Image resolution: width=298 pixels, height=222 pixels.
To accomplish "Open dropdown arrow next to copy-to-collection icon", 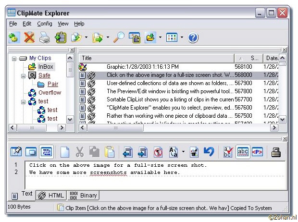I will 86,37.
